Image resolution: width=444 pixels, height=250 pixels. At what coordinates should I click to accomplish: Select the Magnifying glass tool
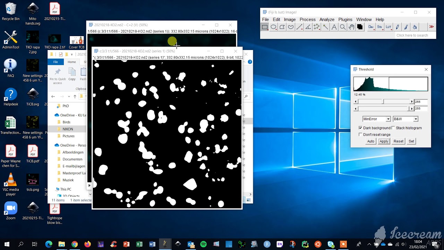343,27
